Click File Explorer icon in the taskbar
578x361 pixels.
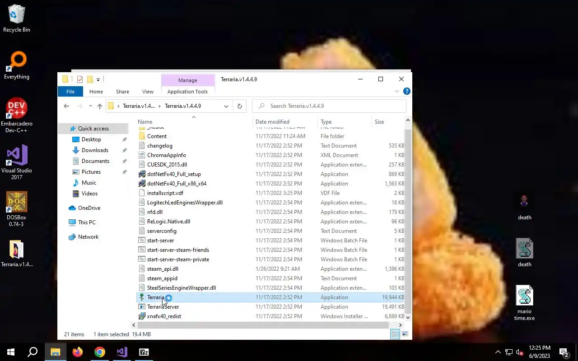[55, 352]
